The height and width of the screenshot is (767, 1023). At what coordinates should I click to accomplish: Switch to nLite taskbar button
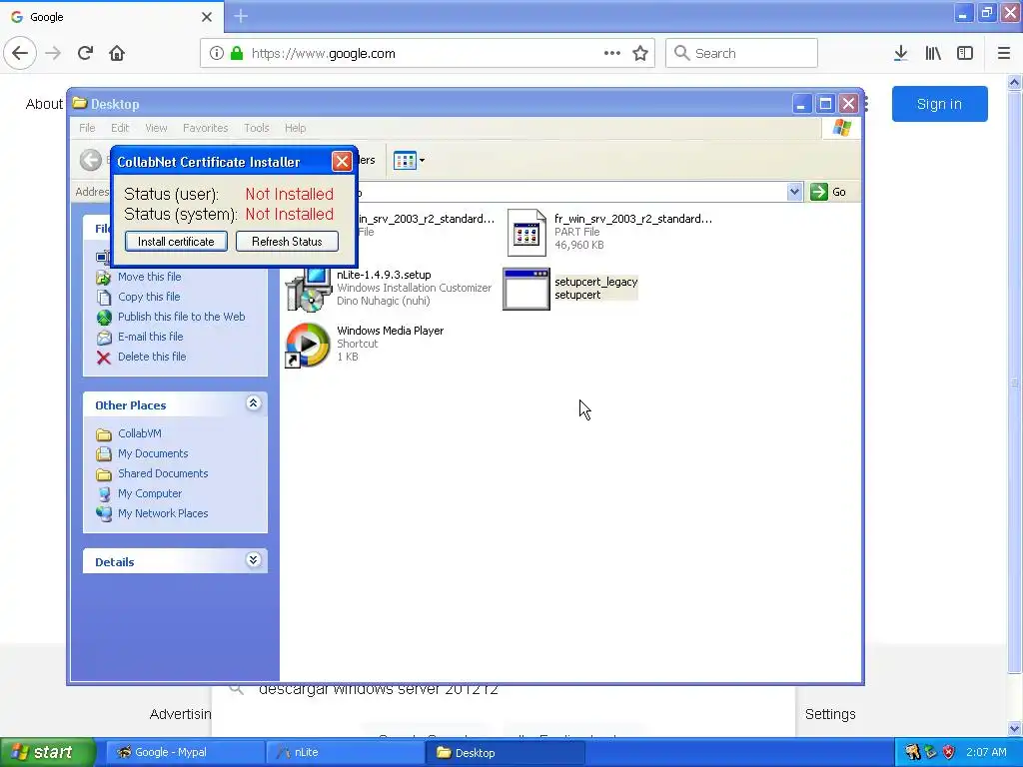pyautogui.click(x=345, y=753)
